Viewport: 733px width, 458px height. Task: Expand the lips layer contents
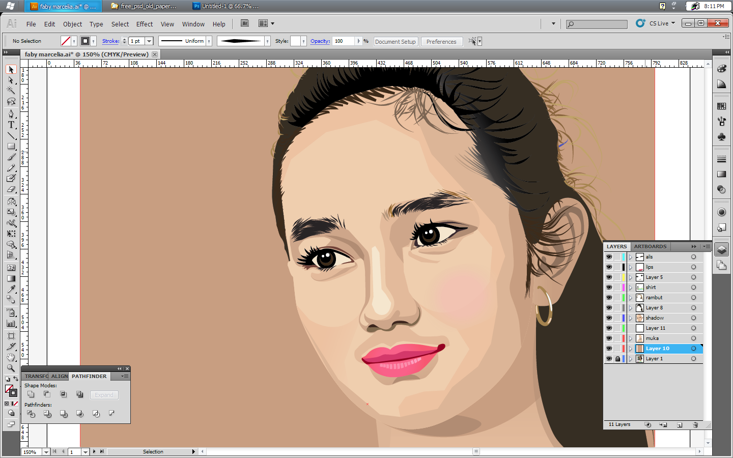[631, 267]
